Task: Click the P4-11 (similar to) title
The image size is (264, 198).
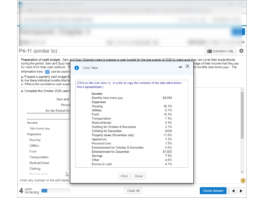Action: point(38,51)
